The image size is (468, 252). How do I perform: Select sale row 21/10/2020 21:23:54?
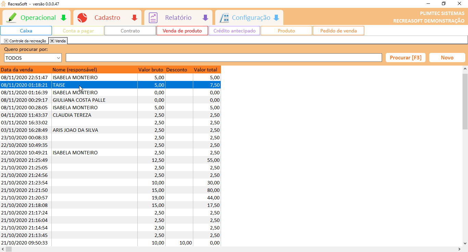tap(110, 183)
